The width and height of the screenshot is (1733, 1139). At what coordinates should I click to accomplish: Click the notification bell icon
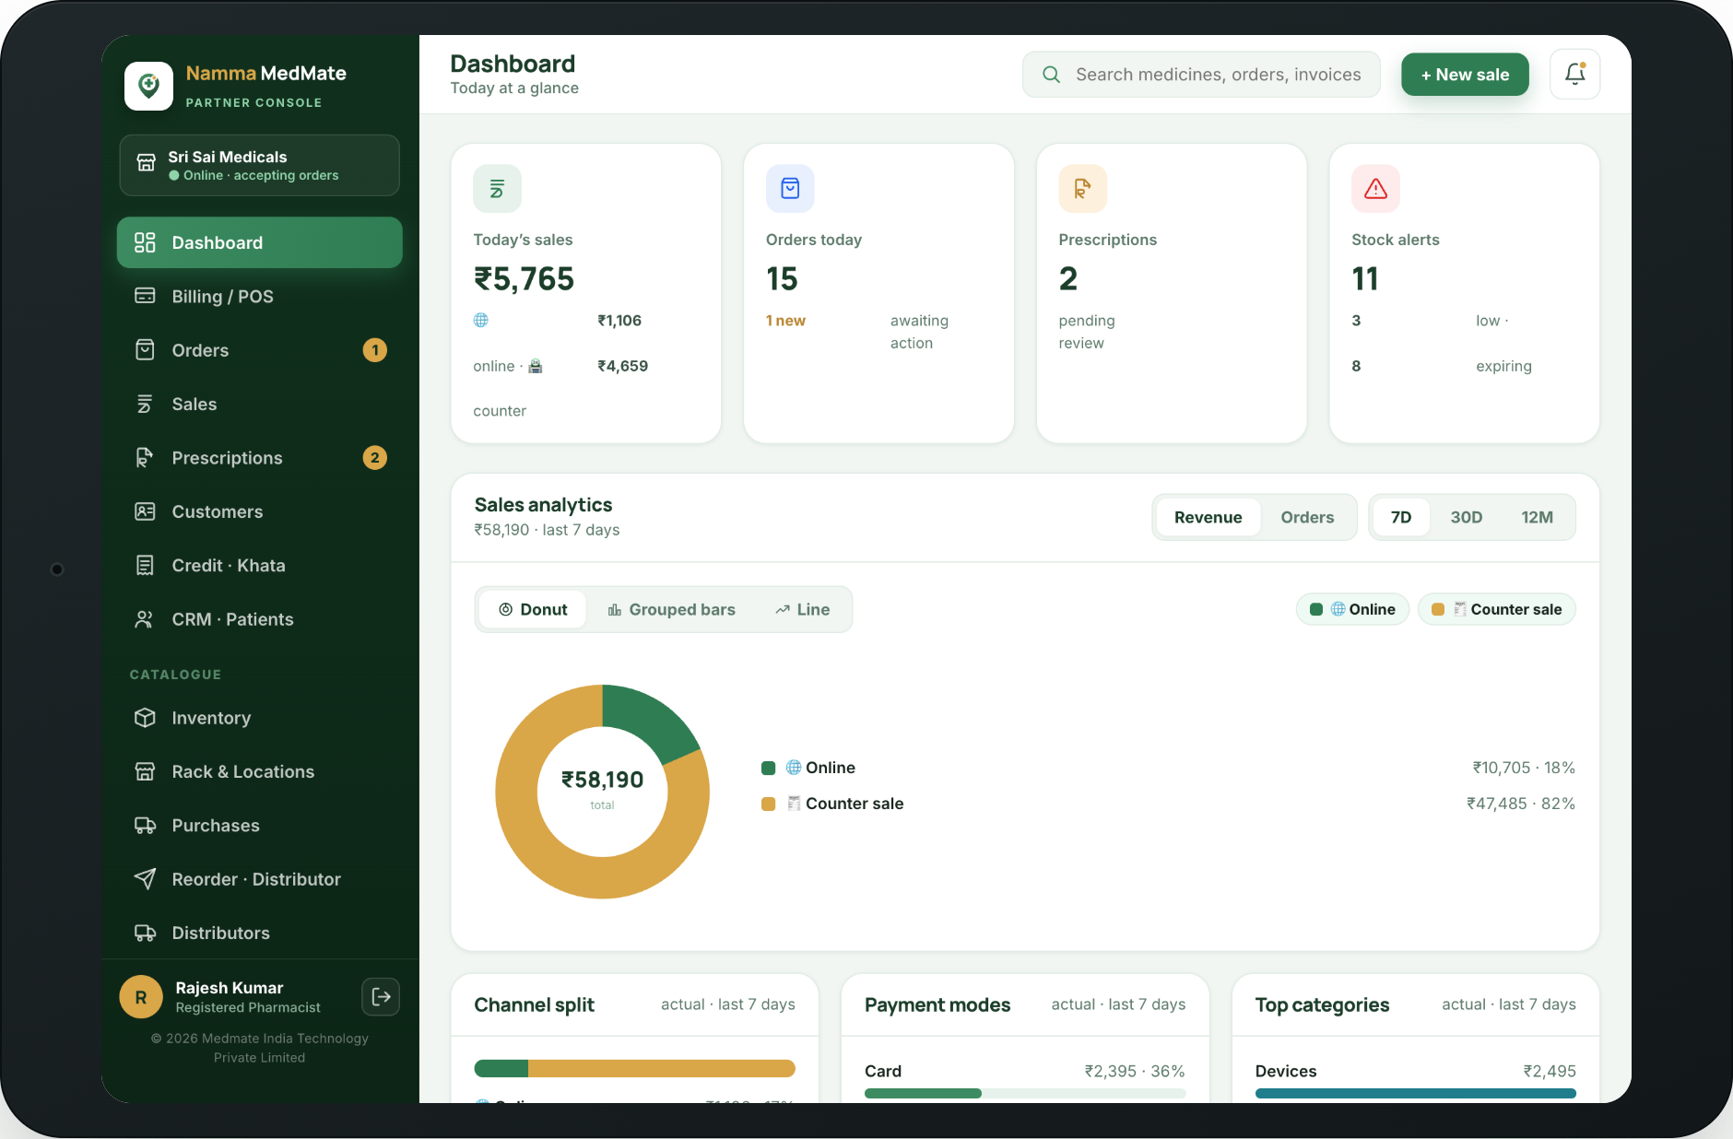(1574, 75)
